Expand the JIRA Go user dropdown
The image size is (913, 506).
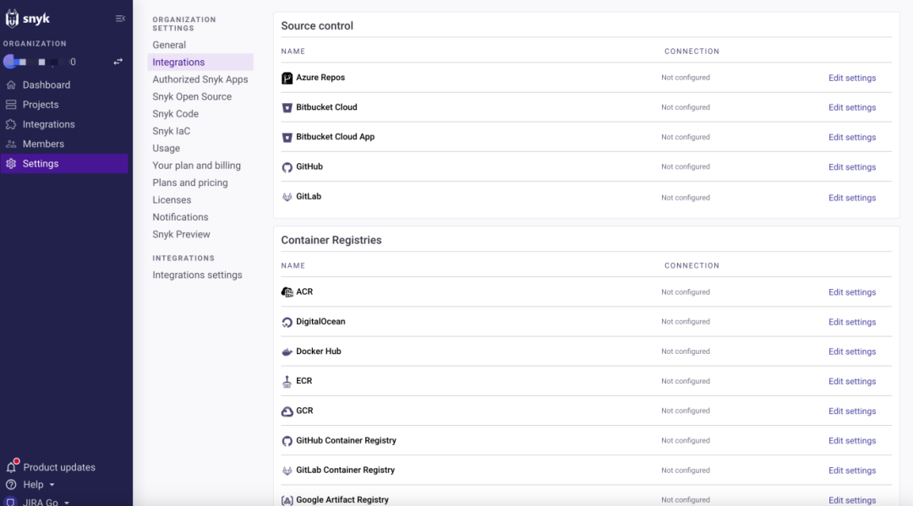(67, 503)
